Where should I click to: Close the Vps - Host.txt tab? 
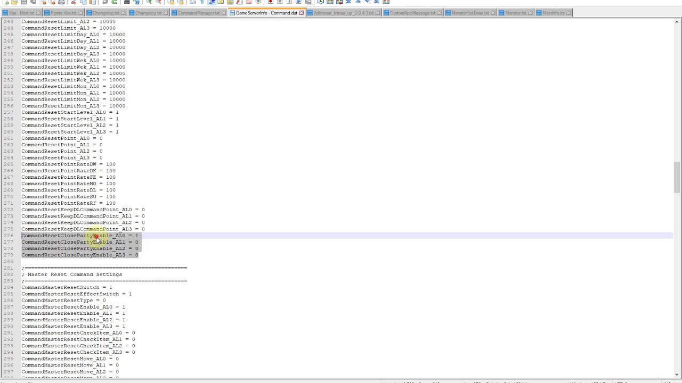click(x=38, y=13)
